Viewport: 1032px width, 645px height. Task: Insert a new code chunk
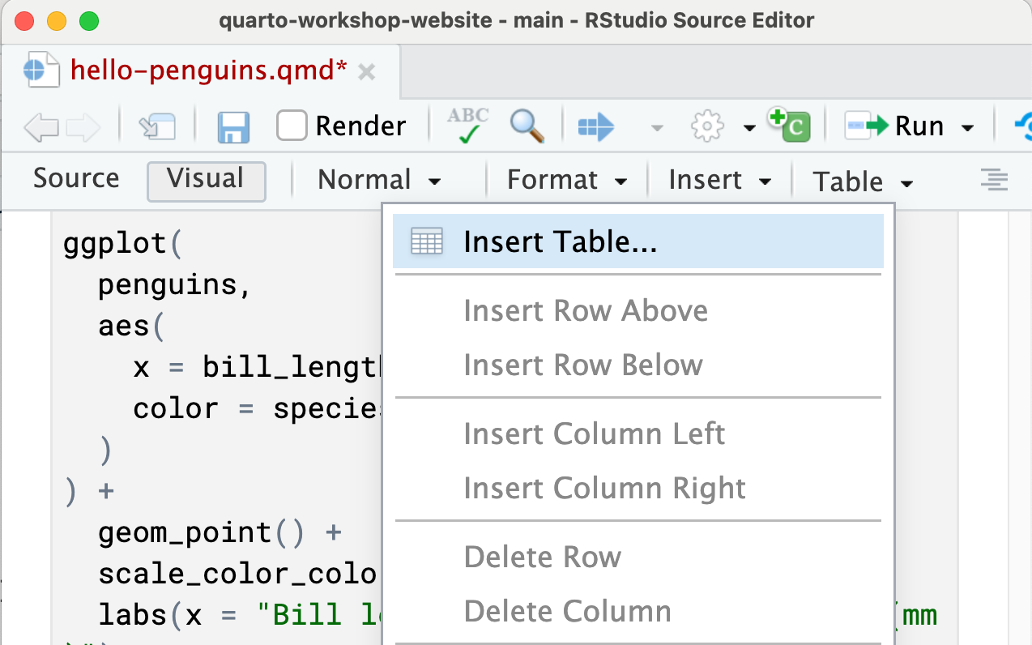(x=789, y=126)
